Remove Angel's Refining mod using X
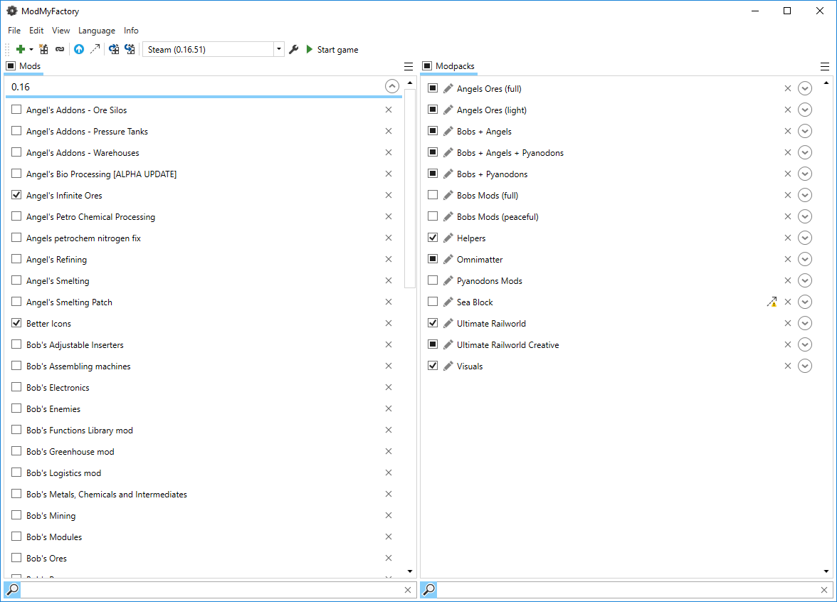837x602 pixels. (389, 259)
